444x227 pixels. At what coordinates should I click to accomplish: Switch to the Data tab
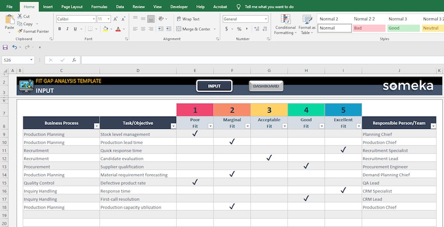[x=120, y=7]
